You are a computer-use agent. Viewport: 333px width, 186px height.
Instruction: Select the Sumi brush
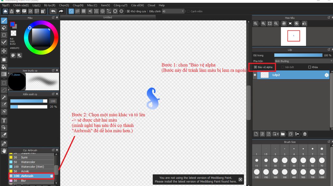point(31,157)
